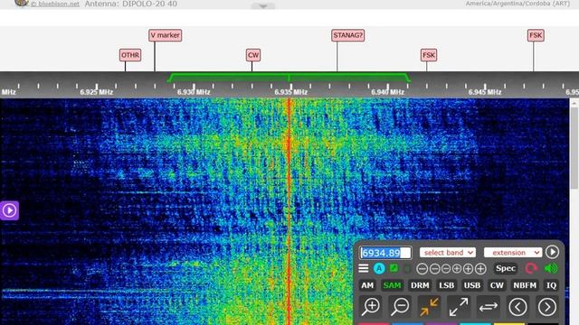This screenshot has width=579, height=325.
Task: Click the cyan A VFO button
Action: coord(379,268)
